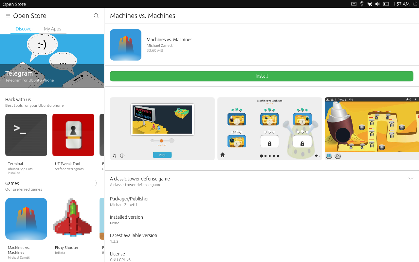The width and height of the screenshot is (419, 262).
Task: Click the mail icon in status bar
Action: pos(354,4)
